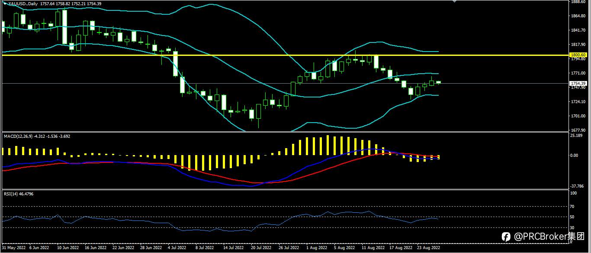Click the 6 Jun 2022 date label
This screenshot has height=253, width=591.
point(39,248)
